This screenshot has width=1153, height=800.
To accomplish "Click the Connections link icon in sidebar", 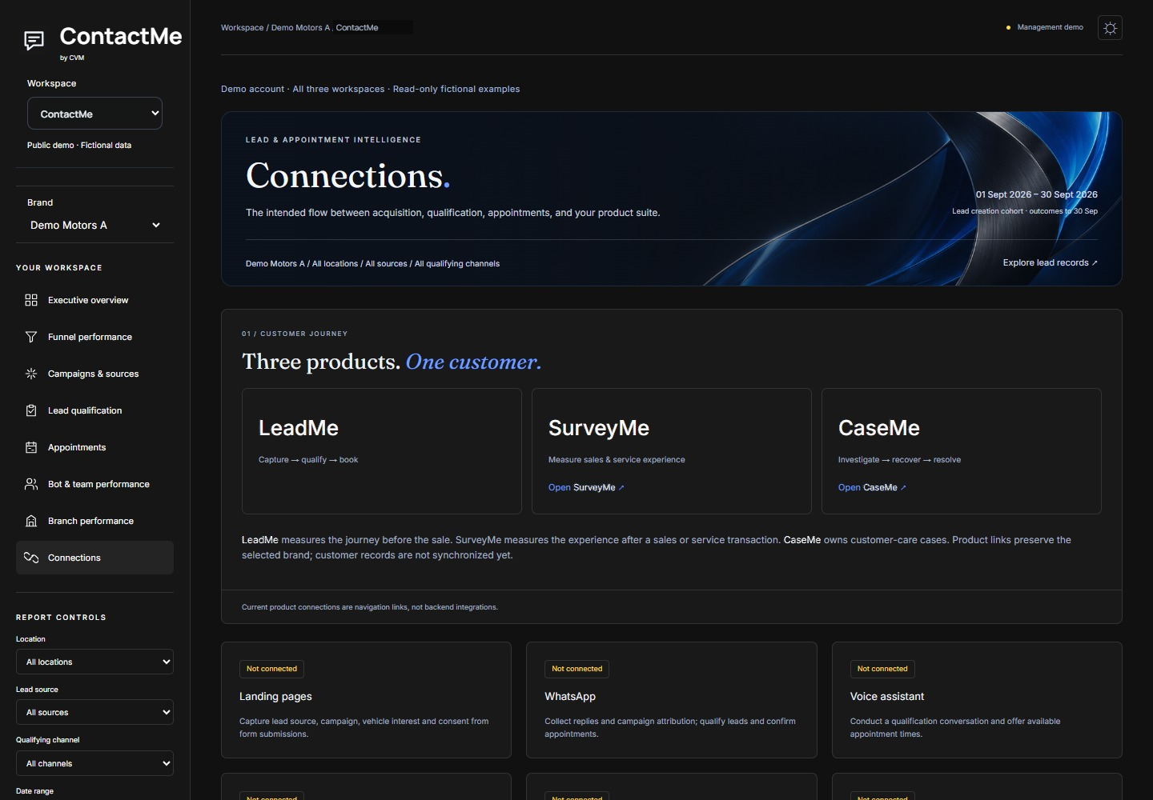I will pyautogui.click(x=31, y=558).
